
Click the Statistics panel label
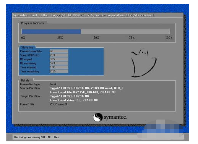pyautogui.click(x=27, y=47)
